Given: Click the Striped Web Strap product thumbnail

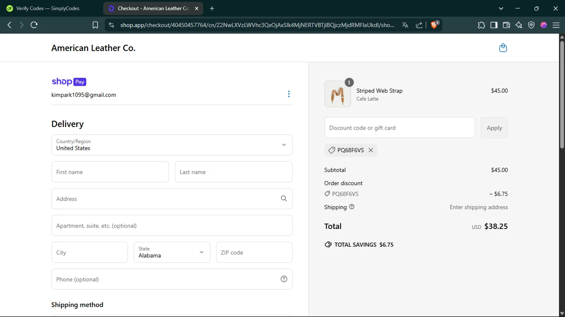Looking at the screenshot, I should coord(337,94).
